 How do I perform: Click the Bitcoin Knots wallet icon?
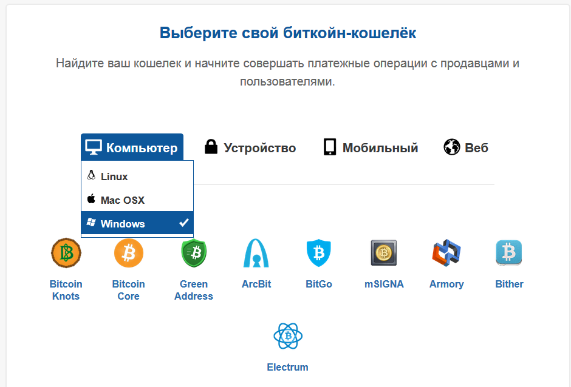tap(66, 253)
